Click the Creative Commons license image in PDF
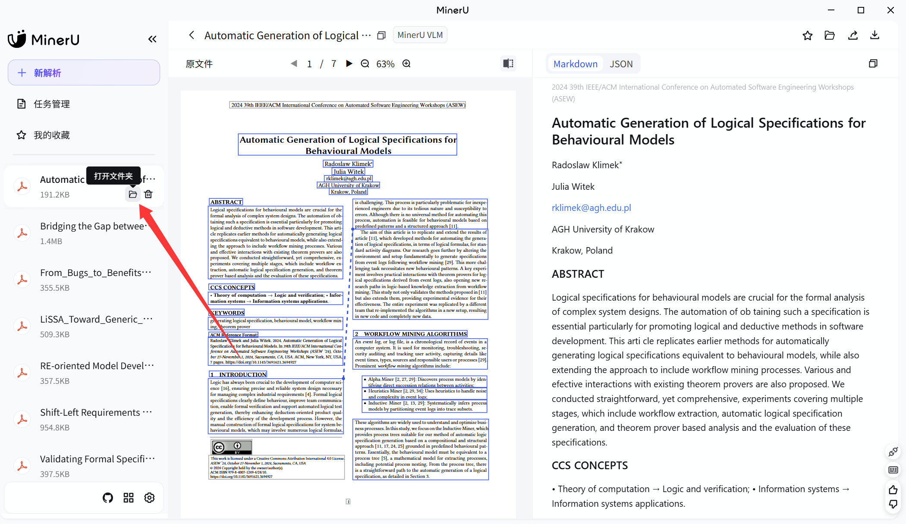 pos(231,447)
